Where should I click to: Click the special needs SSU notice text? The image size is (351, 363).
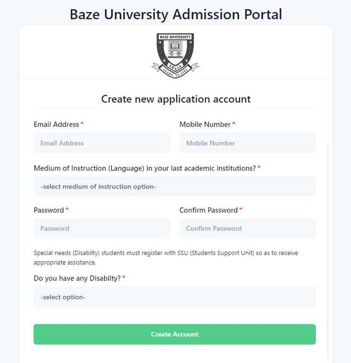click(166, 257)
